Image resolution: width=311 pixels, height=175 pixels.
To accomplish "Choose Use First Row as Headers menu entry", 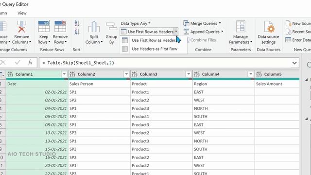I will coord(154,40).
